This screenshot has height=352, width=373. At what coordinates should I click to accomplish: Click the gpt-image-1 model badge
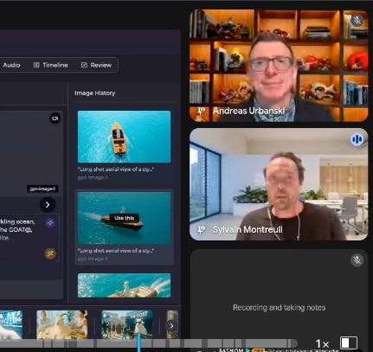tap(42, 189)
